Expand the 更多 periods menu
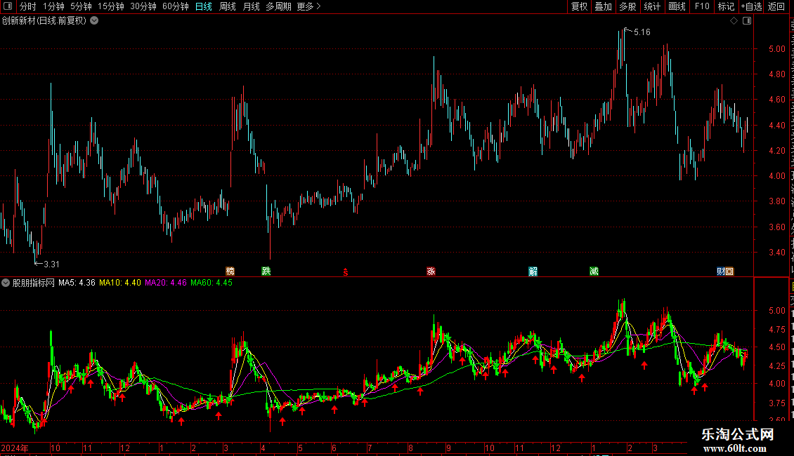Image resolution: width=794 pixels, height=456 pixels. 308,6
